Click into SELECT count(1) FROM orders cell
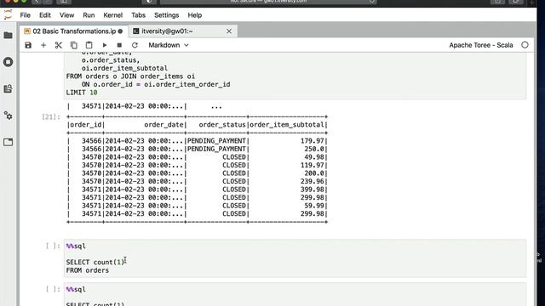Viewport: 545px width, 306px height. point(295,258)
